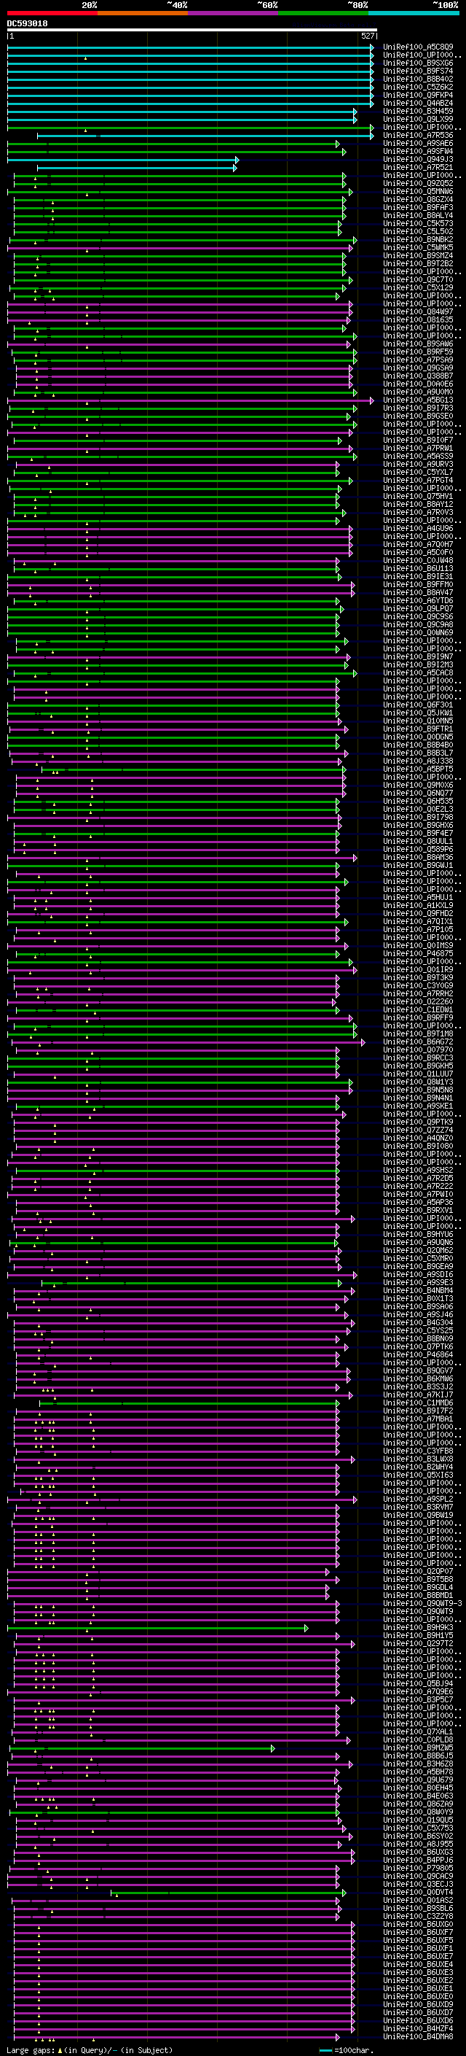Viewport: 466px width, 2056px height.
Task: Select hit label UniRef100_B3H6Z8
Action: [418, 1764]
